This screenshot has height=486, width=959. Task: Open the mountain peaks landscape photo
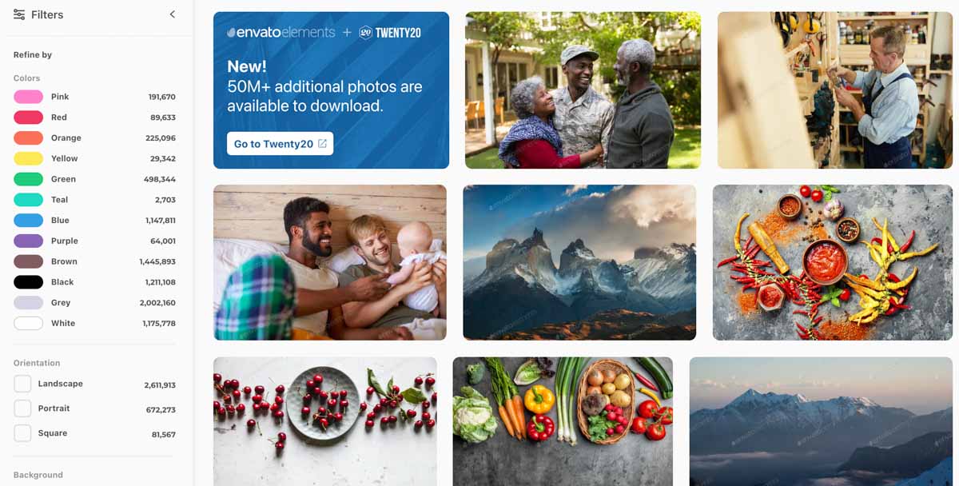coord(579,262)
